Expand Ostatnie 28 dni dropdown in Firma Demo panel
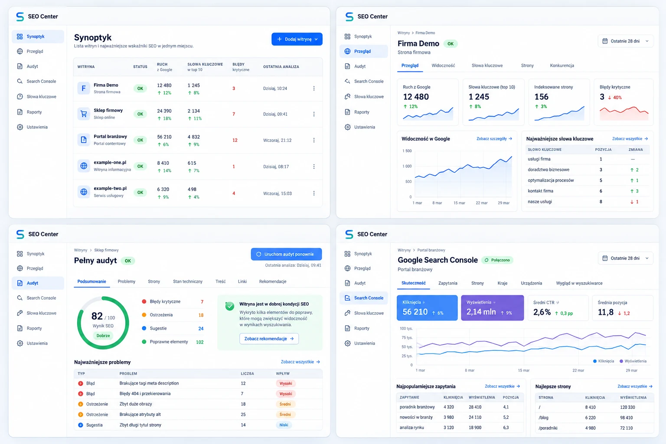This screenshot has width=666, height=444. 626,41
